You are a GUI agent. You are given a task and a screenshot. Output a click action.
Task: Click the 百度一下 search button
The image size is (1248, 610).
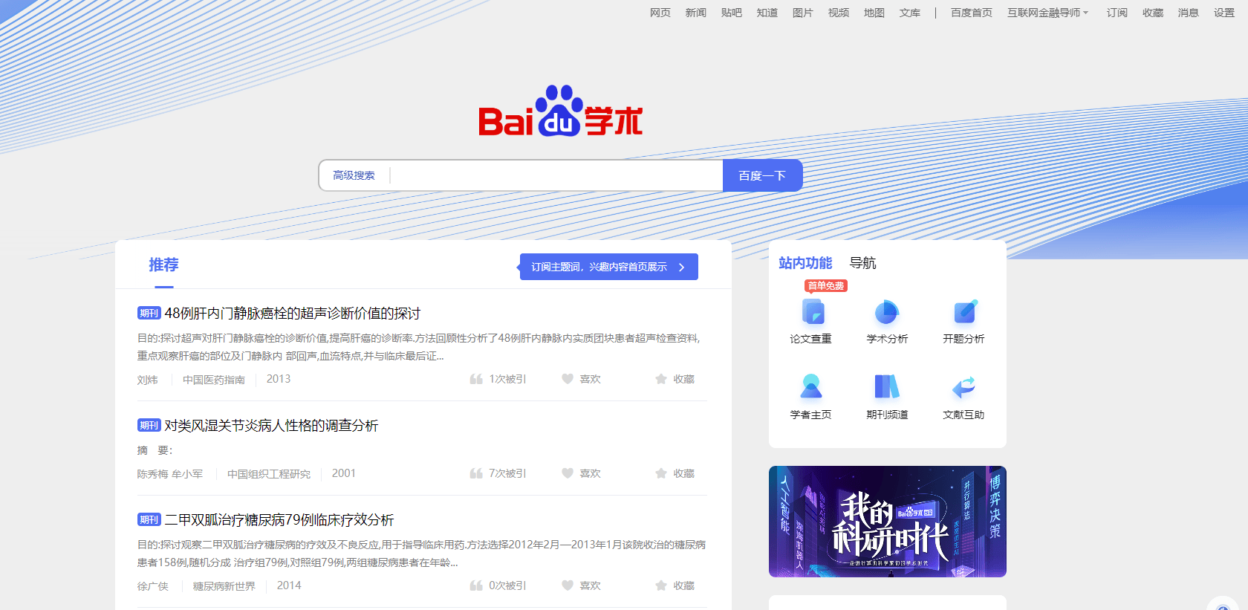(762, 175)
